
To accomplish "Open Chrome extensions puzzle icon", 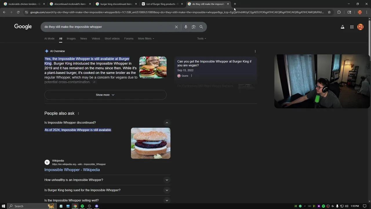I will pyautogui.click(x=339, y=12).
